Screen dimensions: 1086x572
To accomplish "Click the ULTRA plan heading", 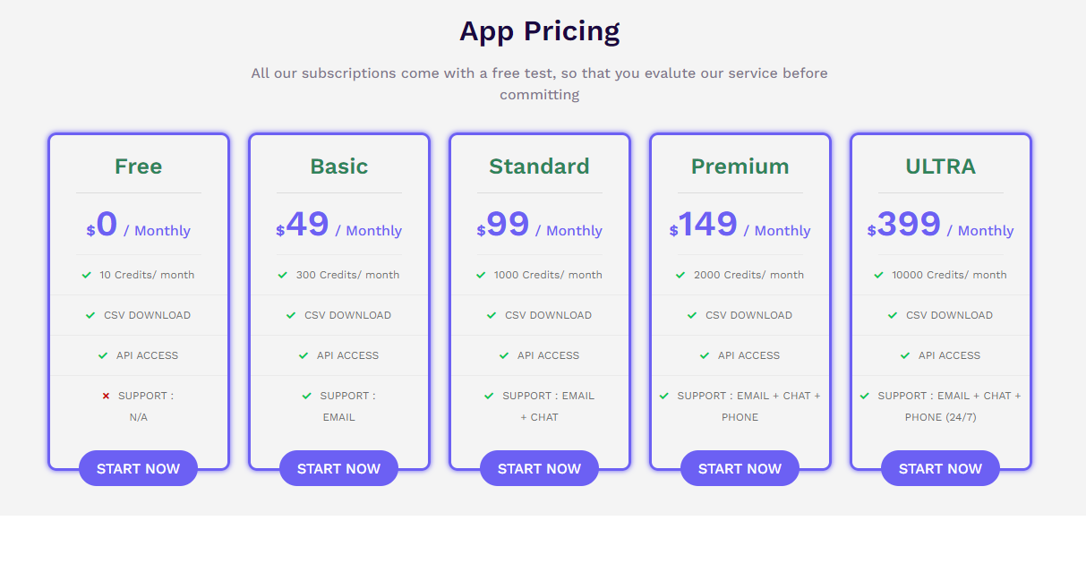I will [x=940, y=166].
